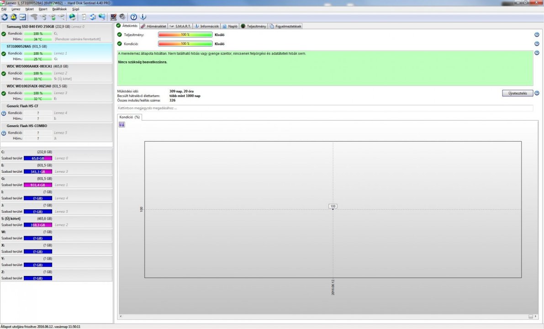544x329 pixels.
Task: Click the monitor with red mark toolbar icon
Action: click(113, 16)
